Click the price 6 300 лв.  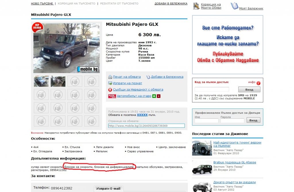click(149, 35)
